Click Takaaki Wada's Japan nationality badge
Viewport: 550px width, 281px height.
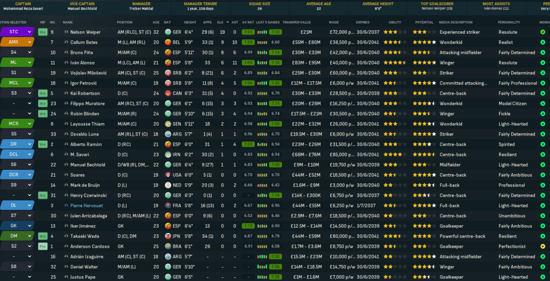click(x=168, y=236)
